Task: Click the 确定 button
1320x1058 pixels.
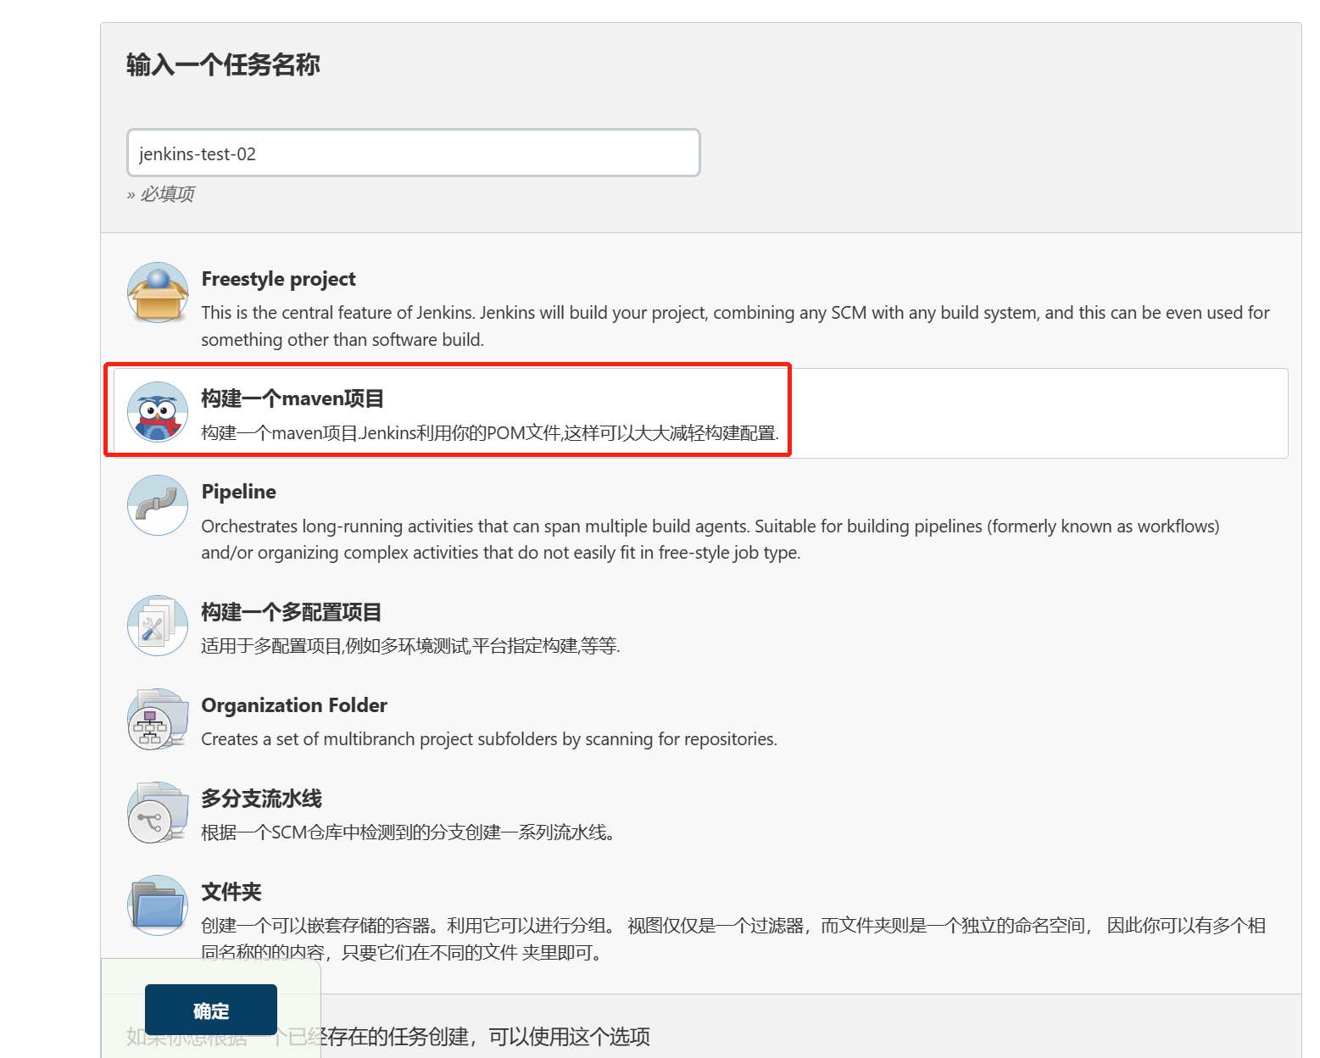Action: pyautogui.click(x=211, y=1011)
